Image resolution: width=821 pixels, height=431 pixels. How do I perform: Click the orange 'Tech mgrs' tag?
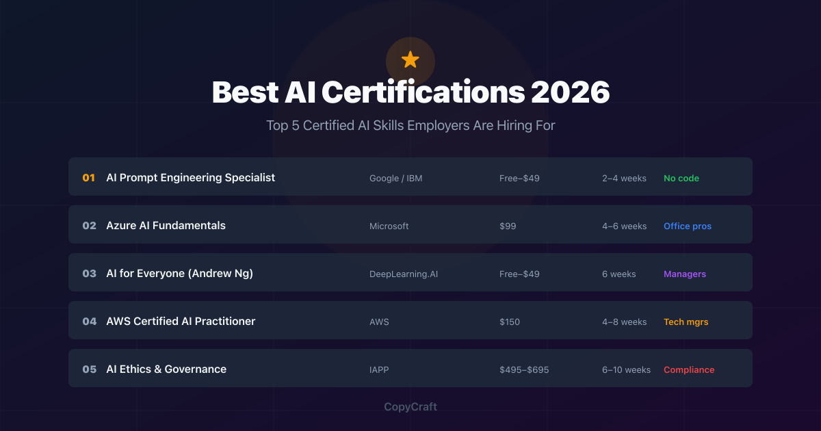point(686,322)
